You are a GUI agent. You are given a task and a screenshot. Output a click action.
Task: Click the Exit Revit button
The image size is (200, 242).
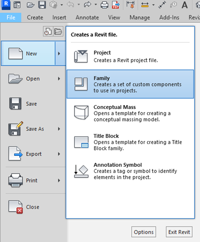point(179,232)
